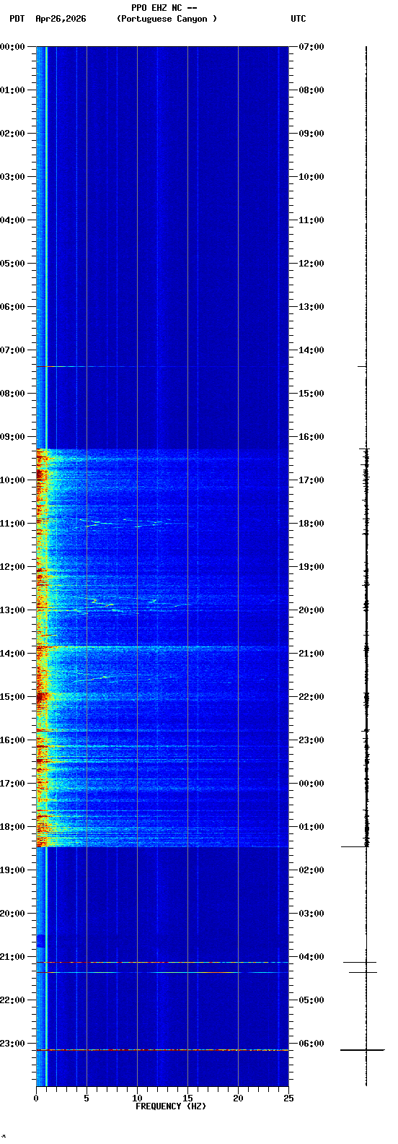
Task: Click the UTC time label '16:00'
Action: [x=311, y=437]
